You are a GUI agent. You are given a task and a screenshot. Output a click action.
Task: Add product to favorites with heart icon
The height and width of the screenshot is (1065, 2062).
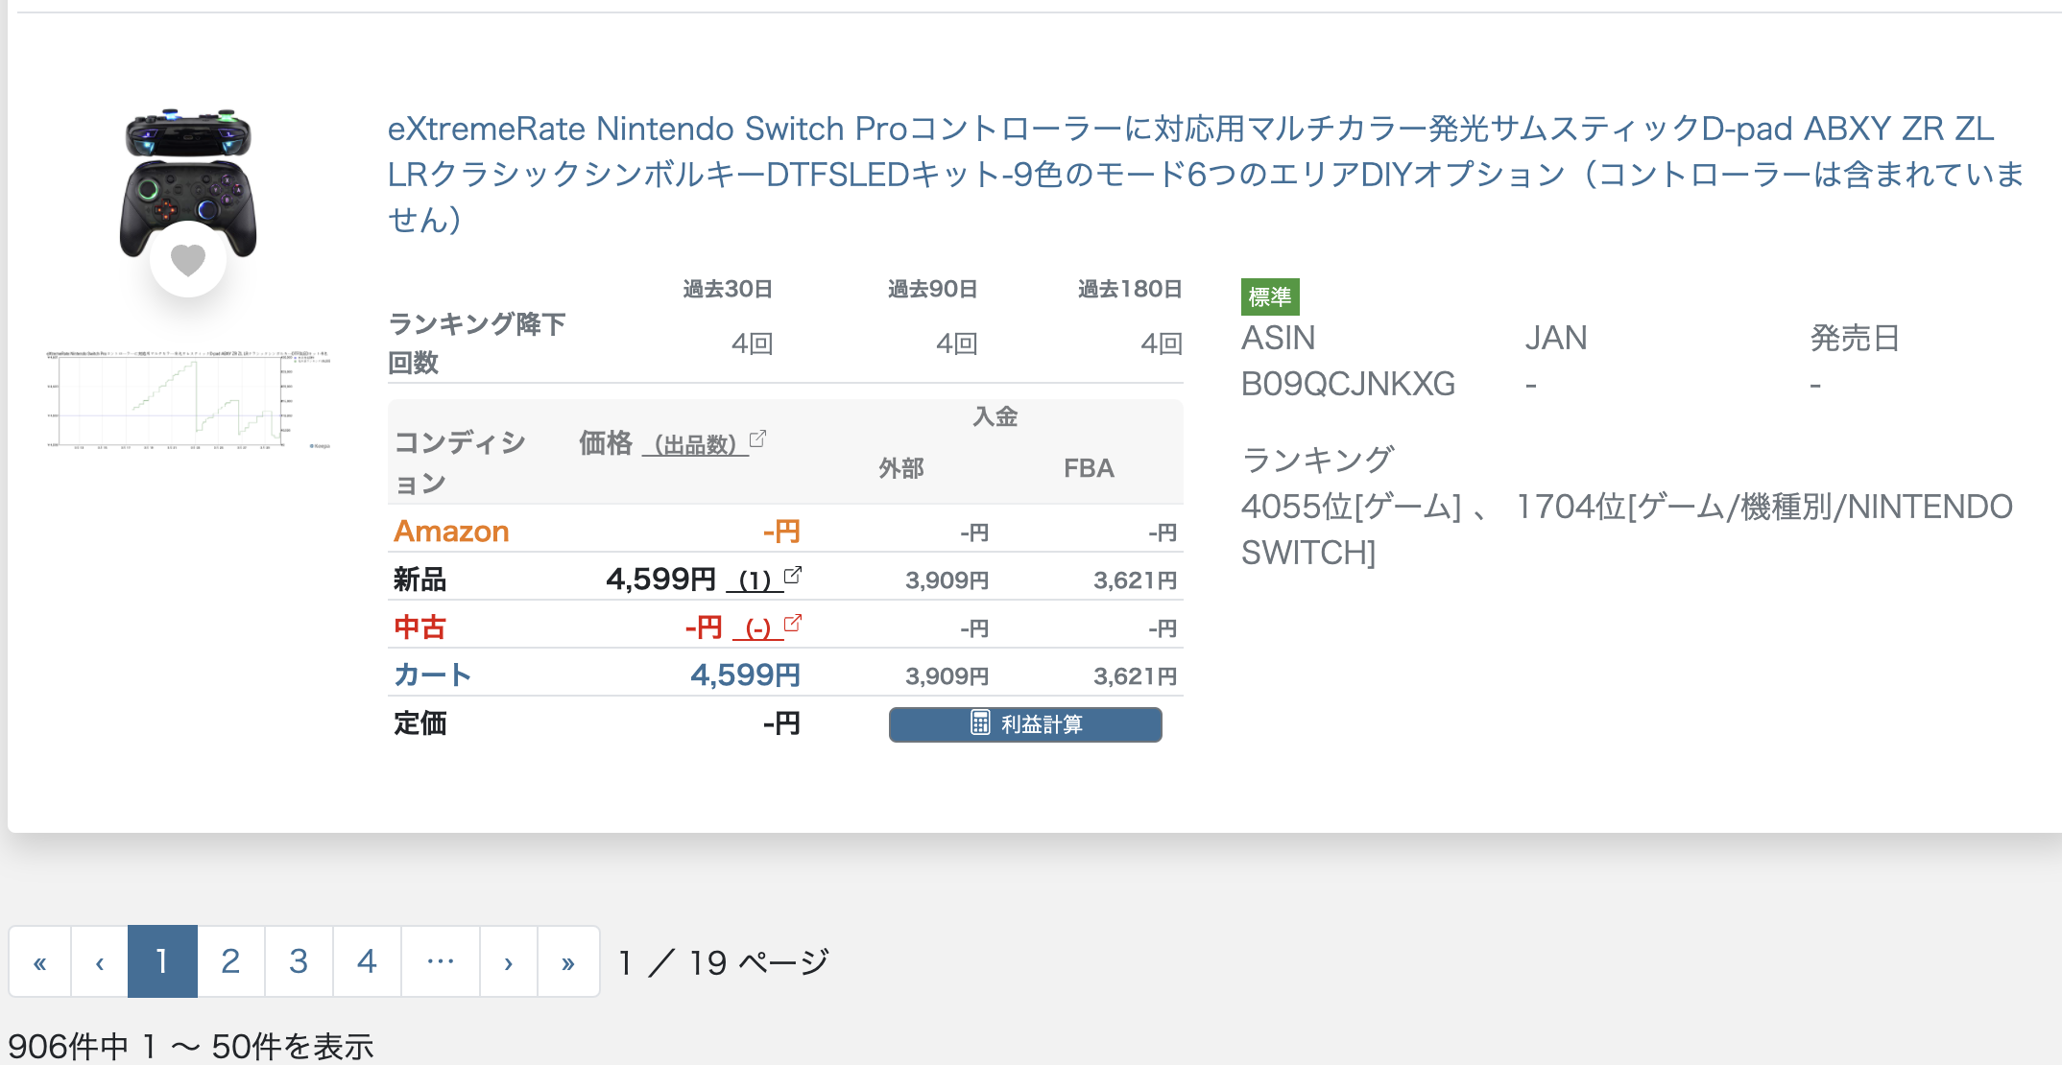pos(188,259)
